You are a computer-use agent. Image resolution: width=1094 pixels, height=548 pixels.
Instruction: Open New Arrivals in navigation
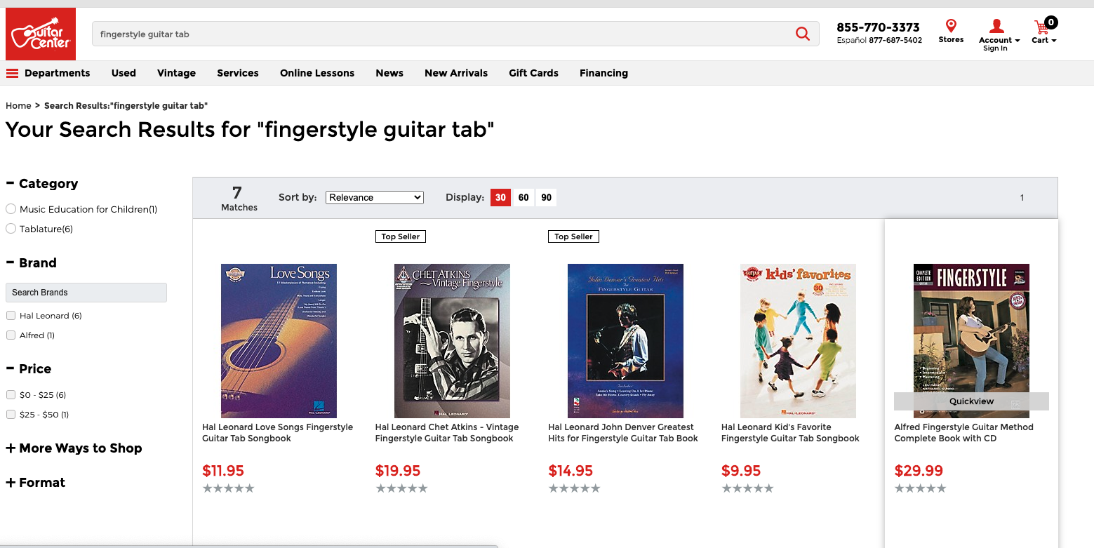tap(456, 73)
